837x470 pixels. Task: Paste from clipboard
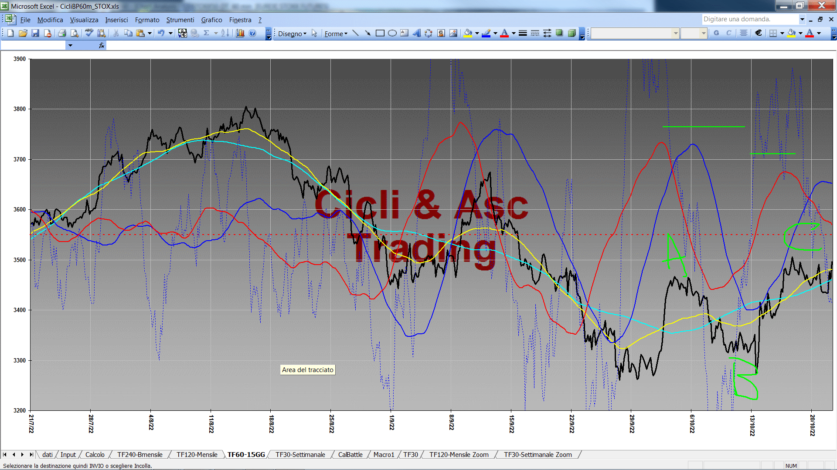coord(140,33)
